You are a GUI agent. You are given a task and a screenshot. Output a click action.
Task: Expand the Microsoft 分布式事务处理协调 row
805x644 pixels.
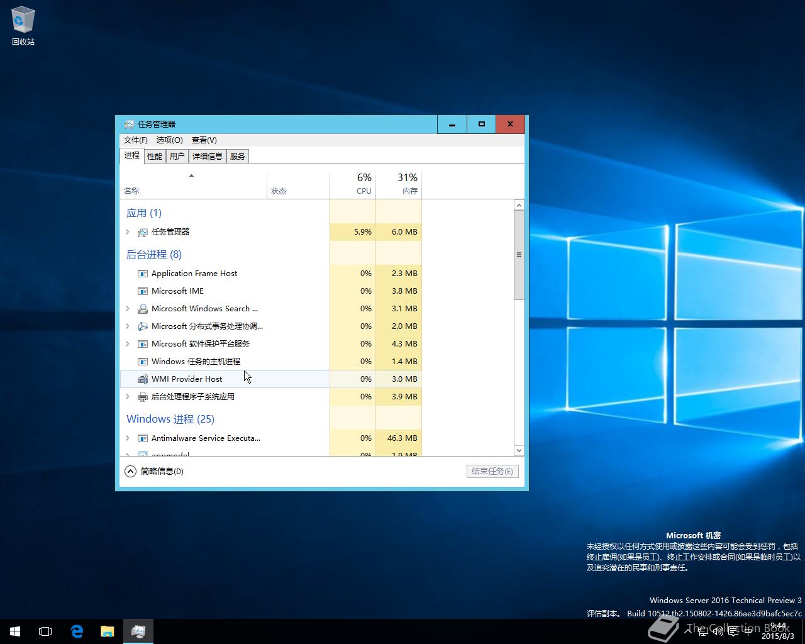[128, 326]
